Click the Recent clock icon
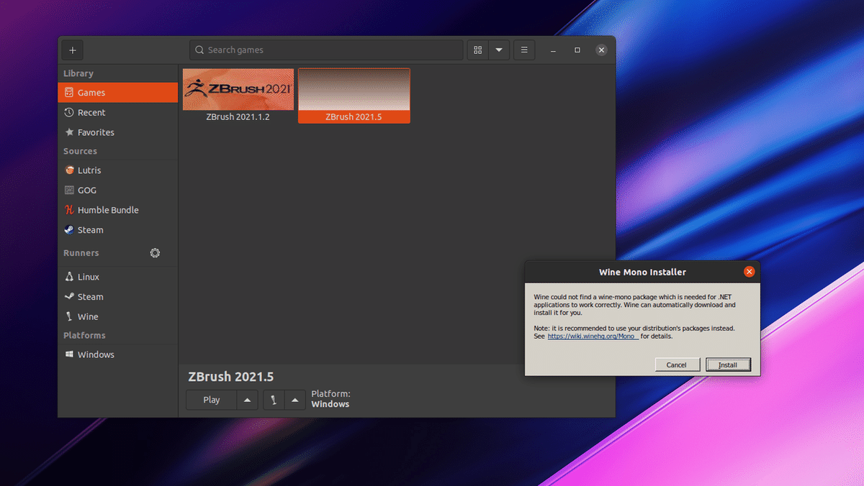This screenshot has height=486, width=864. tap(69, 113)
